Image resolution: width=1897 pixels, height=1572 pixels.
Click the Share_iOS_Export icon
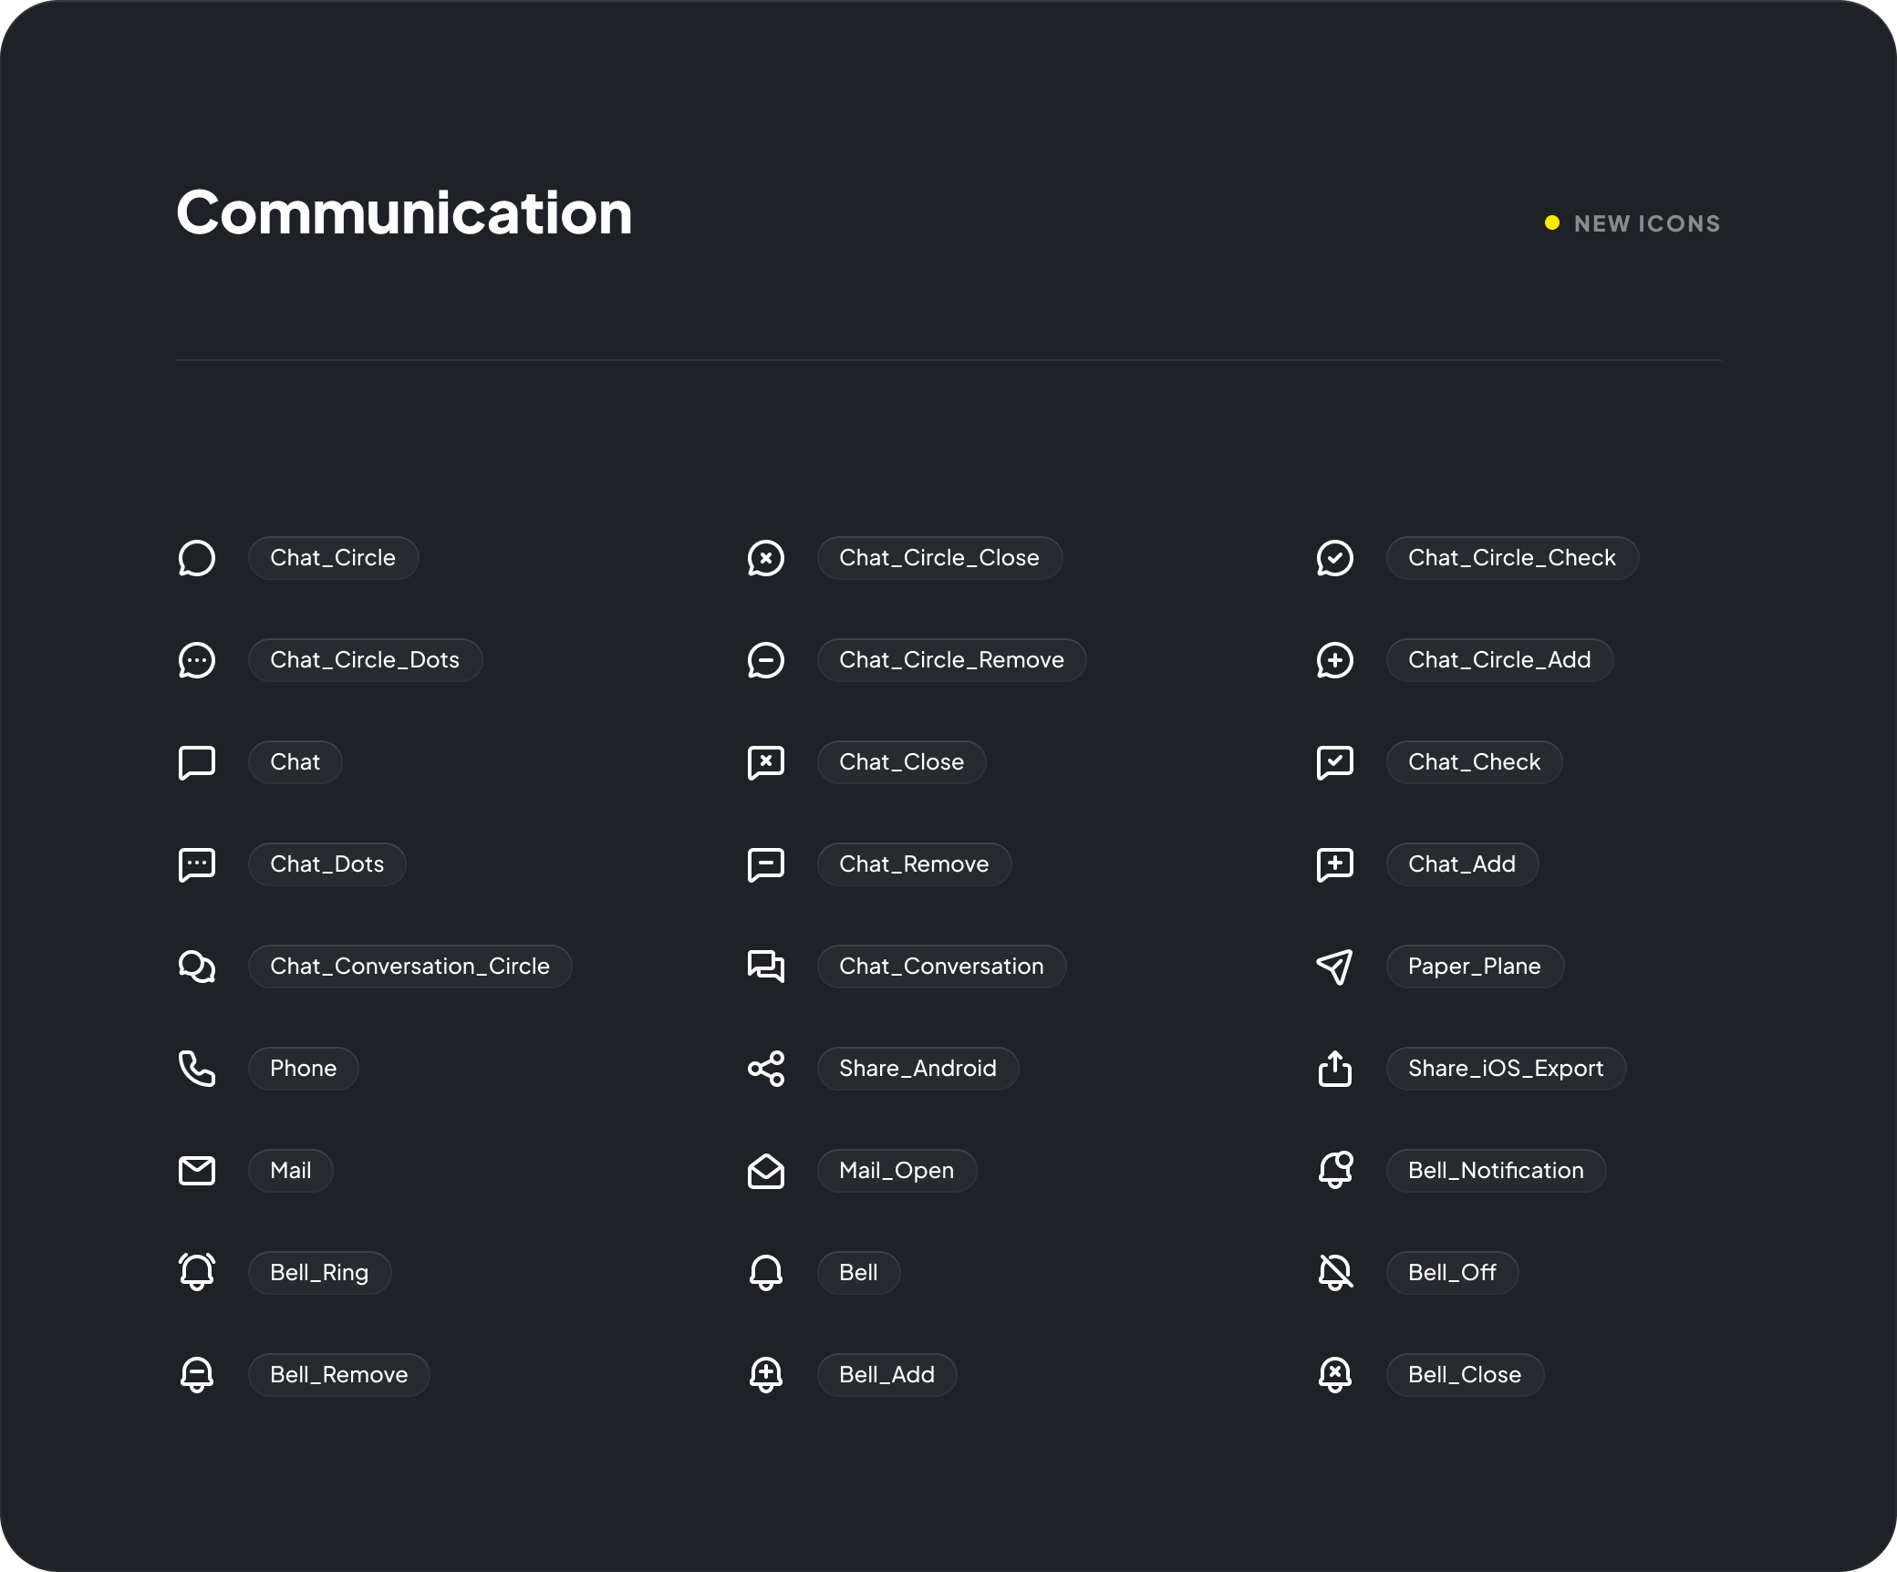[1335, 1069]
